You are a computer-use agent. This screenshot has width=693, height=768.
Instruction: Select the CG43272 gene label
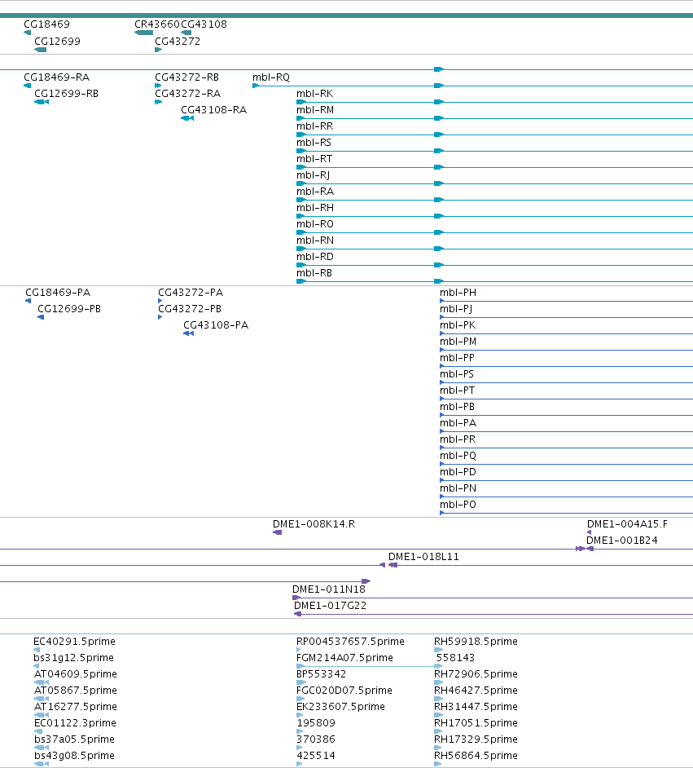pyautogui.click(x=178, y=41)
